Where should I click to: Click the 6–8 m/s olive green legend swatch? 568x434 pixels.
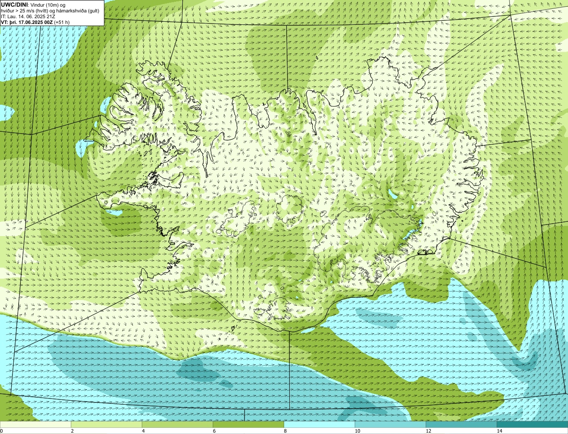coord(248,425)
